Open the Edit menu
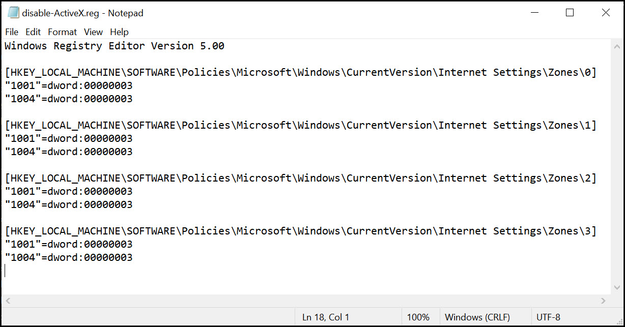 (33, 32)
